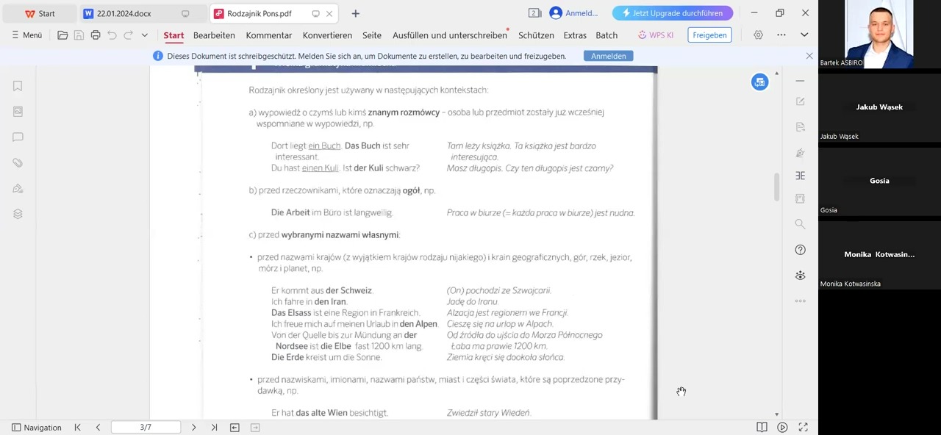Dismiss the read-only info banner
The height and width of the screenshot is (435, 941).
809,56
